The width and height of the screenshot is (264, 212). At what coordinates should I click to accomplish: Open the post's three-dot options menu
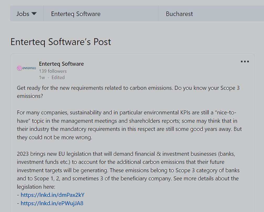245,62
